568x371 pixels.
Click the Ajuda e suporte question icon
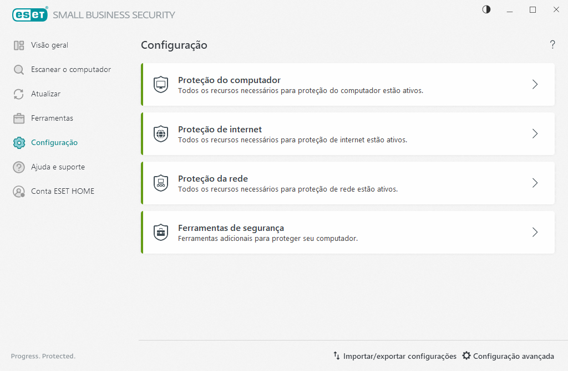point(18,167)
